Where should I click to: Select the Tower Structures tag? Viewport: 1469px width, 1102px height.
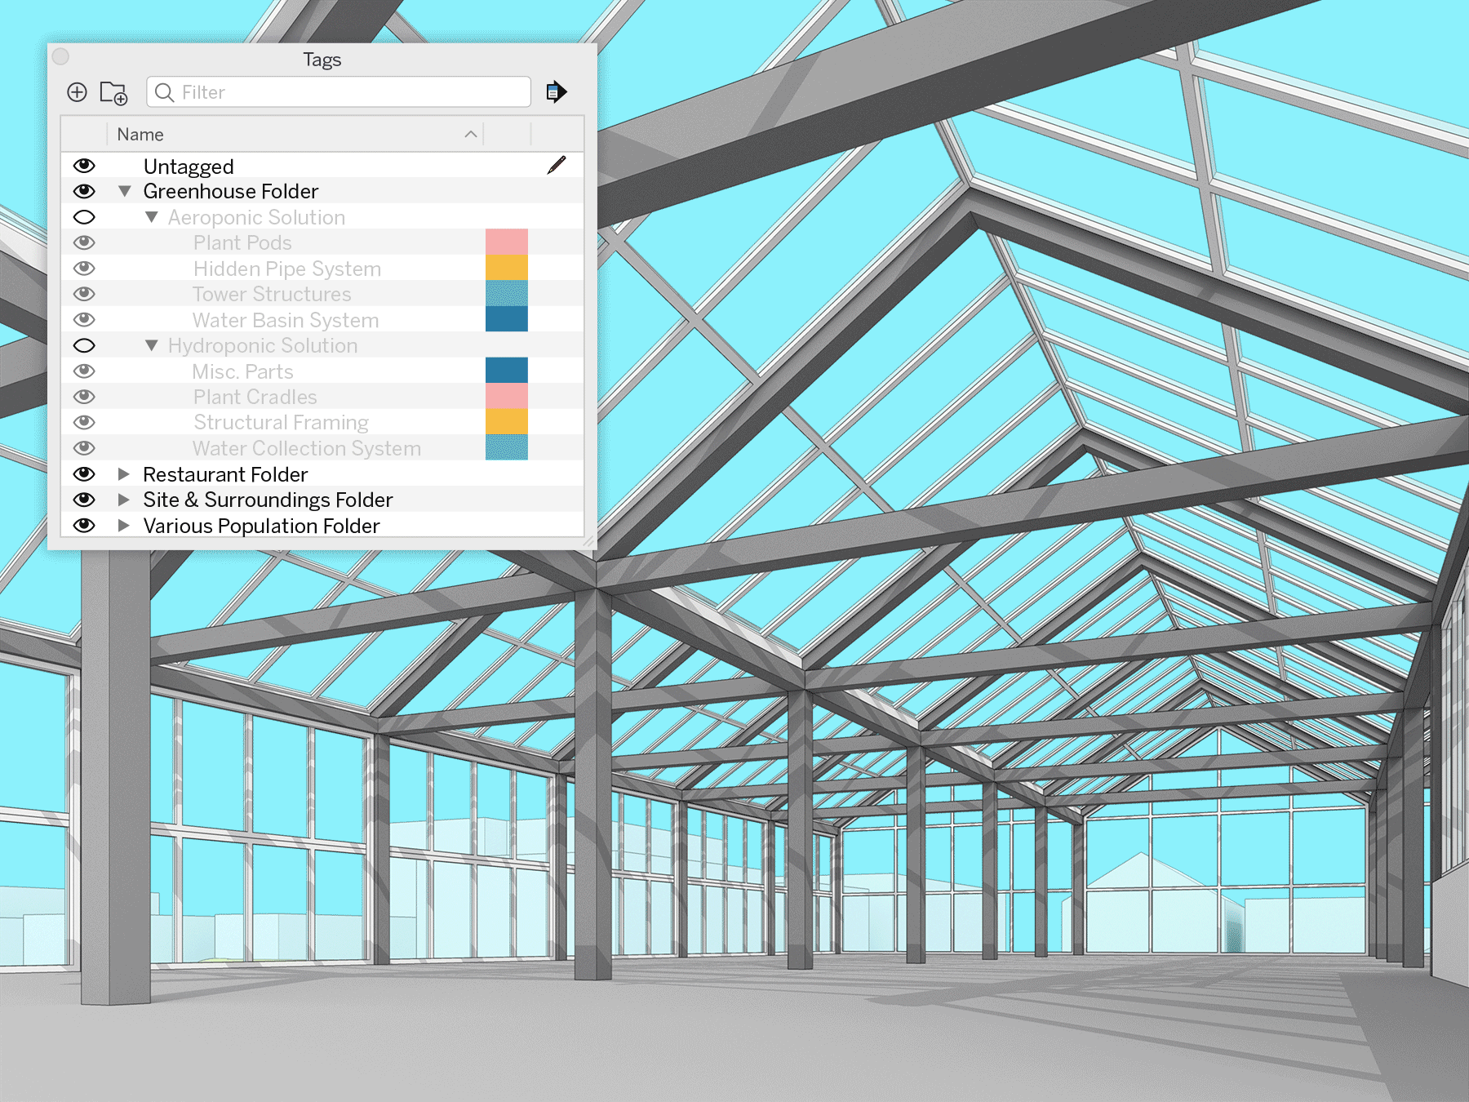click(x=272, y=294)
